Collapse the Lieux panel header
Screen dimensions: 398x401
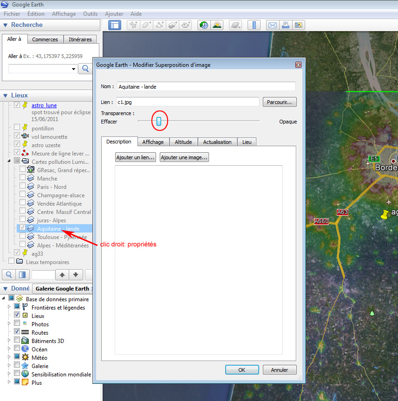[5, 96]
